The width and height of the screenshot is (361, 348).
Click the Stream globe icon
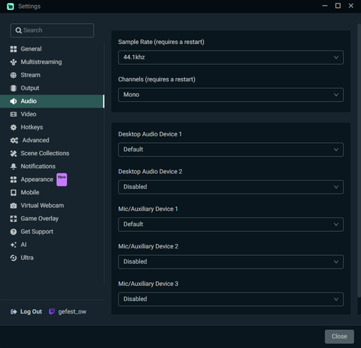(14, 75)
